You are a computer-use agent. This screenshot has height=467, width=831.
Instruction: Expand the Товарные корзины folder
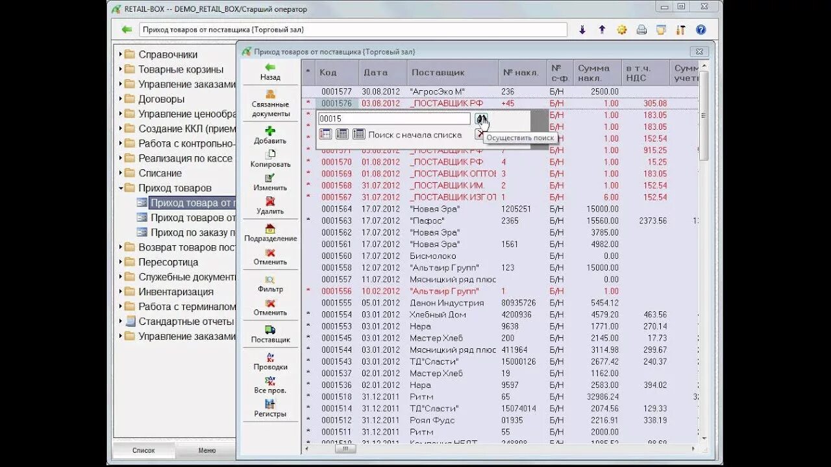coord(121,69)
